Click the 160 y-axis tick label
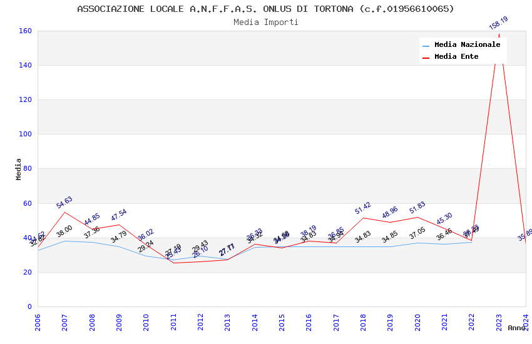This screenshot has width=532, height=344. (25, 31)
